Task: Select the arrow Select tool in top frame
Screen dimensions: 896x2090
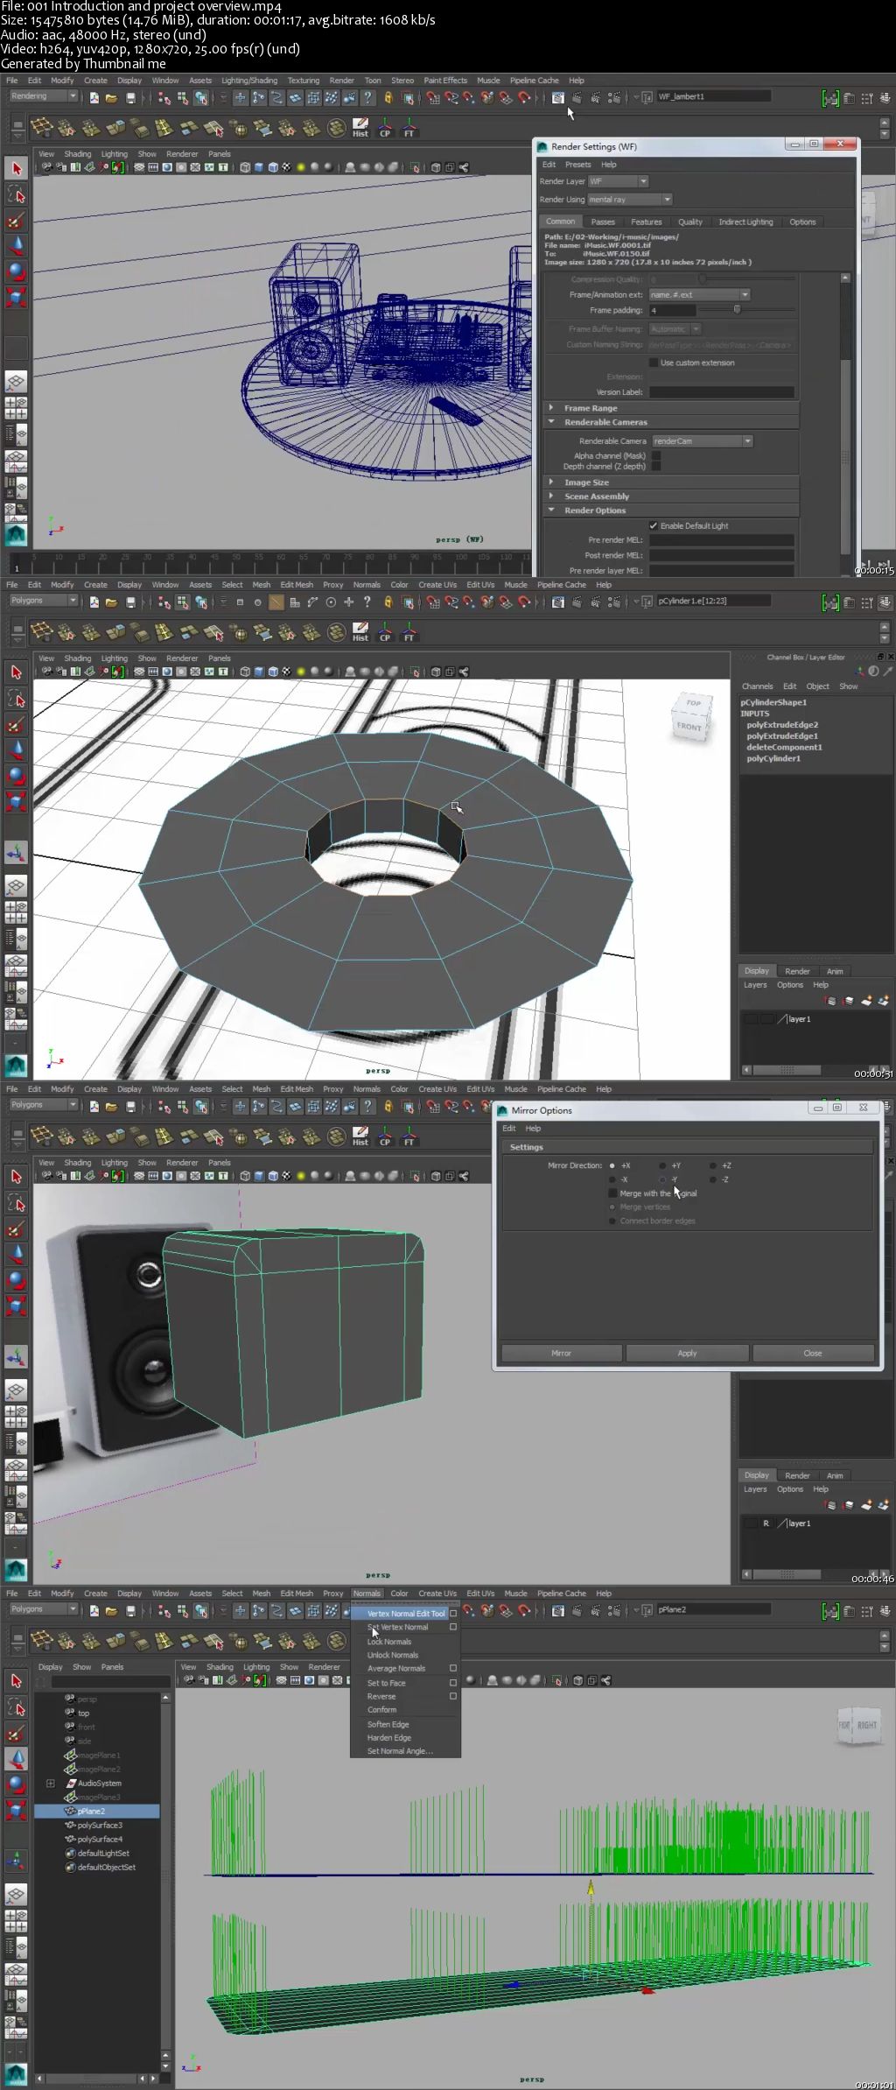Action: [x=16, y=168]
